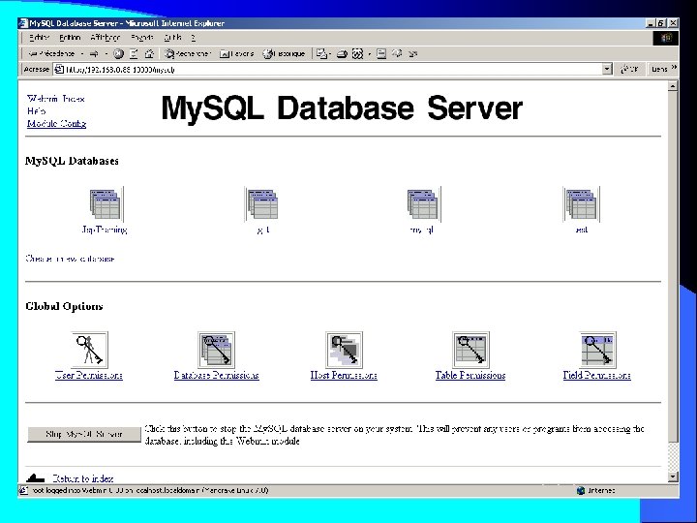This screenshot has width=697, height=523.
Task: Click the page scrollbar down arrow
Action: [673, 477]
